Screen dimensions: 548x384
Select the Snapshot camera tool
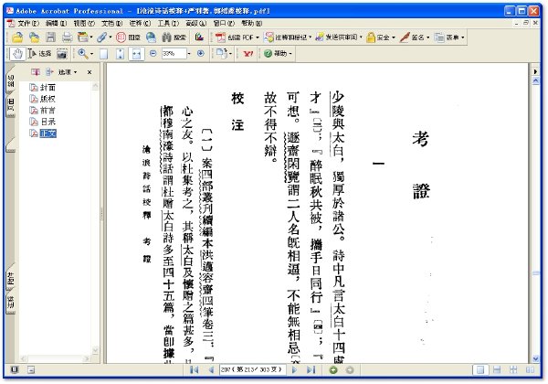62,54
